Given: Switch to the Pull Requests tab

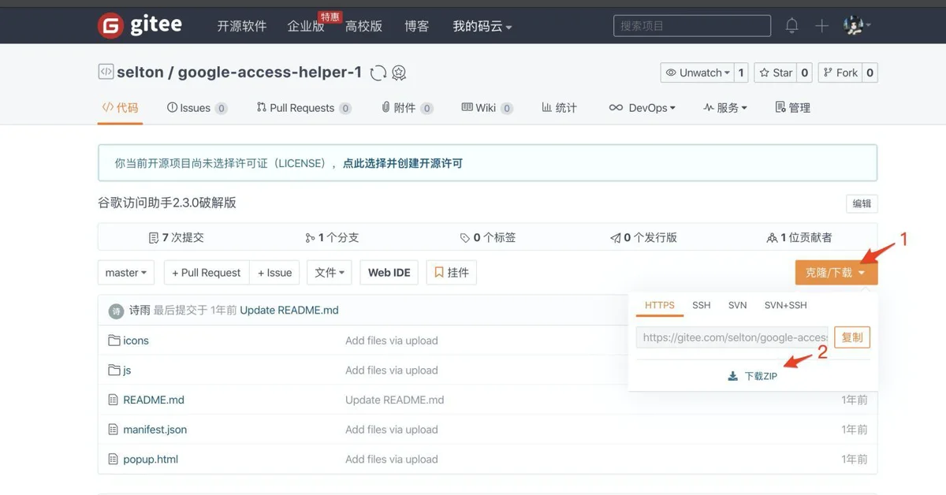Looking at the screenshot, I should pos(304,108).
